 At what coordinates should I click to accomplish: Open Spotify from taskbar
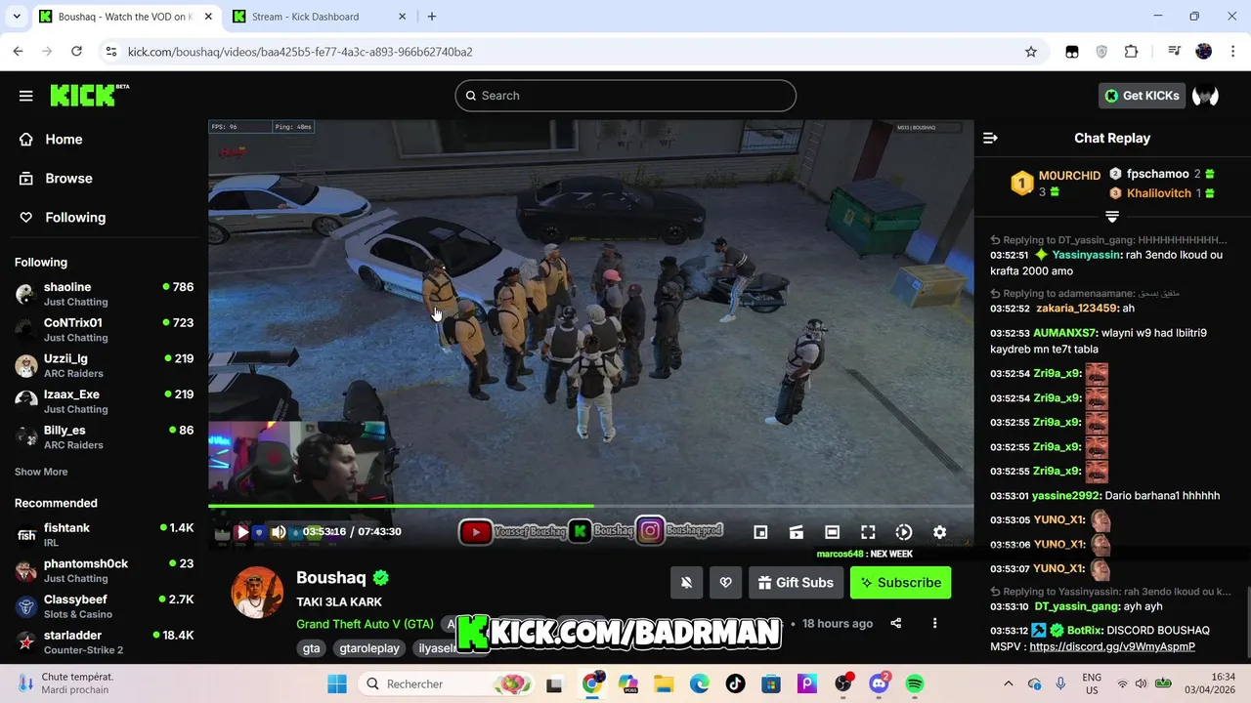point(915,684)
